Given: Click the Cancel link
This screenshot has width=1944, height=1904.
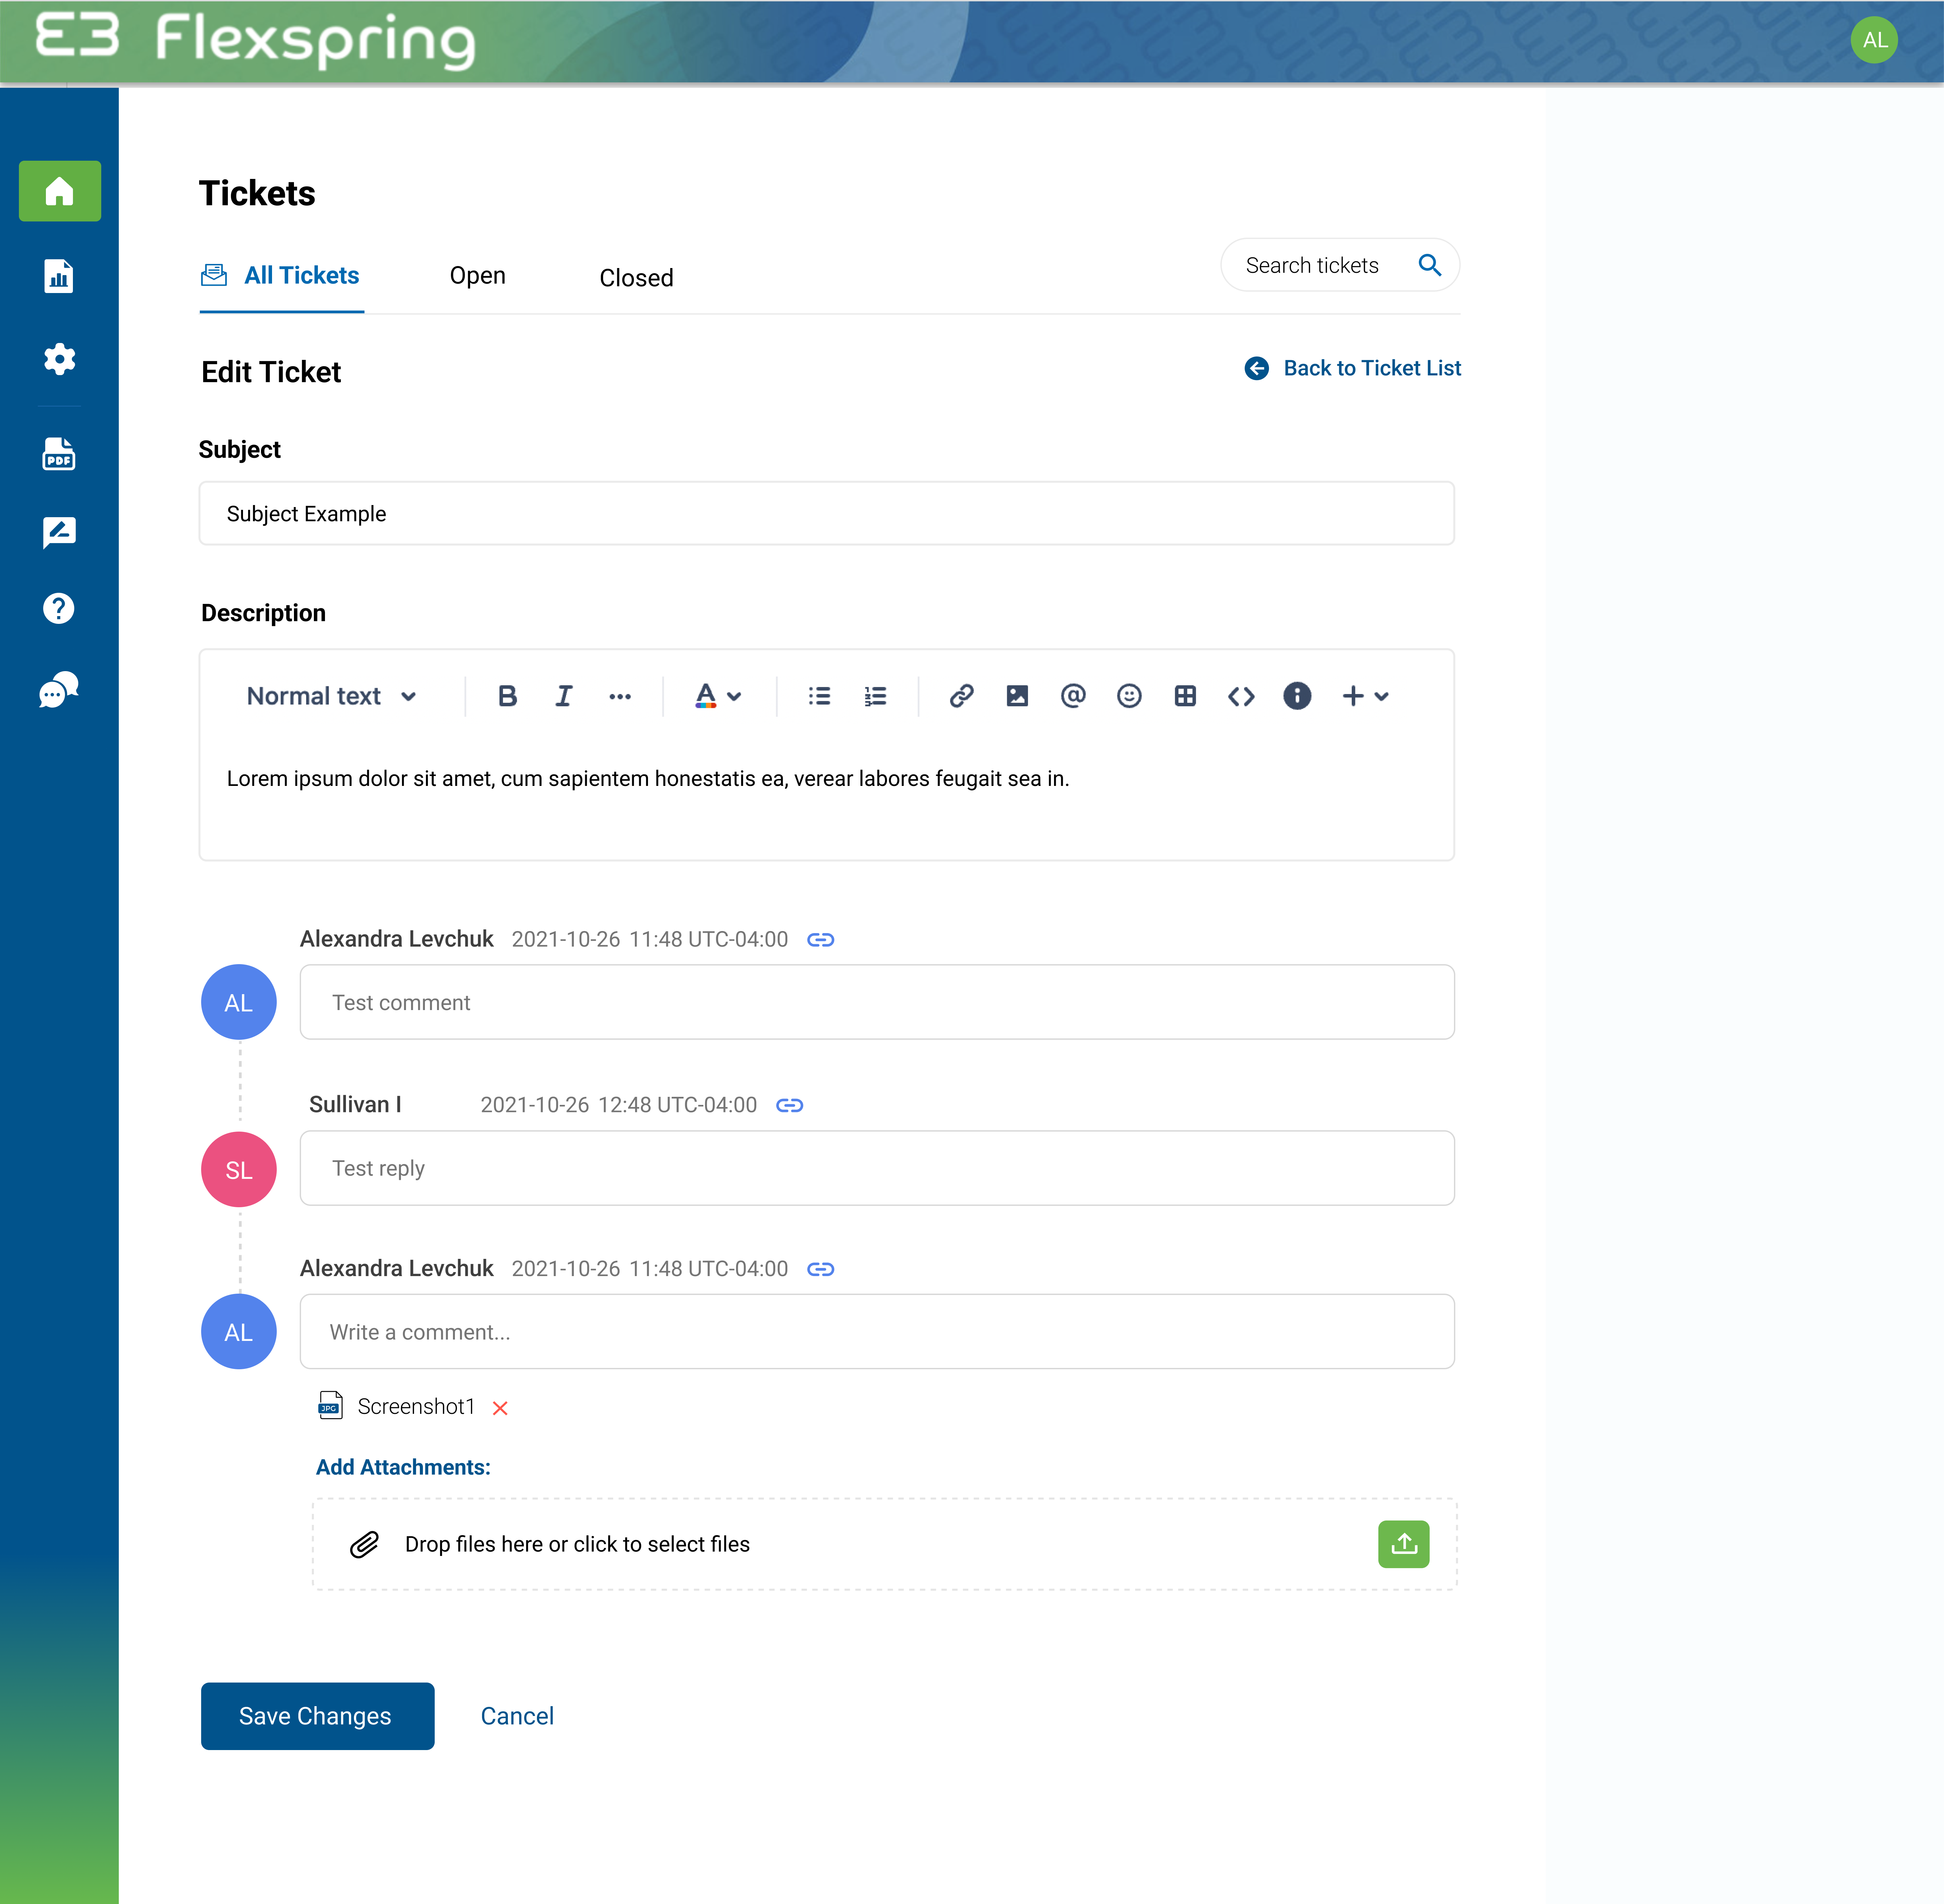Looking at the screenshot, I should pyautogui.click(x=517, y=1716).
